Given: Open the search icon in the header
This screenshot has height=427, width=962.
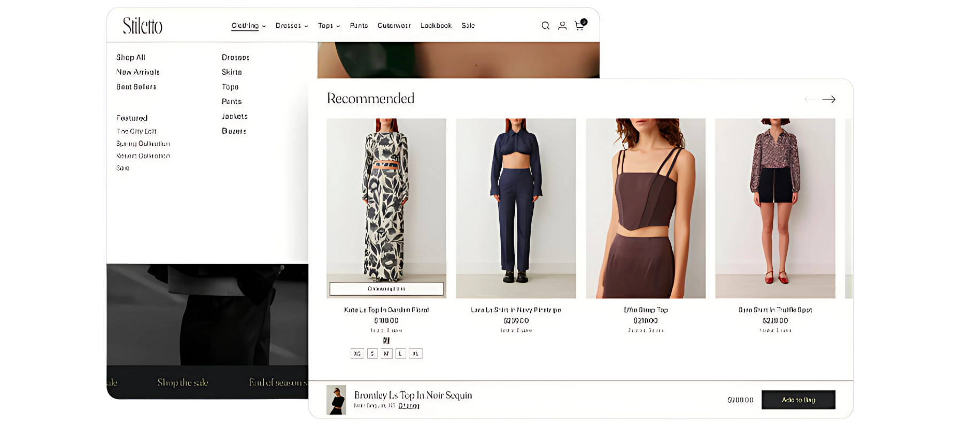Looking at the screenshot, I should 545,26.
